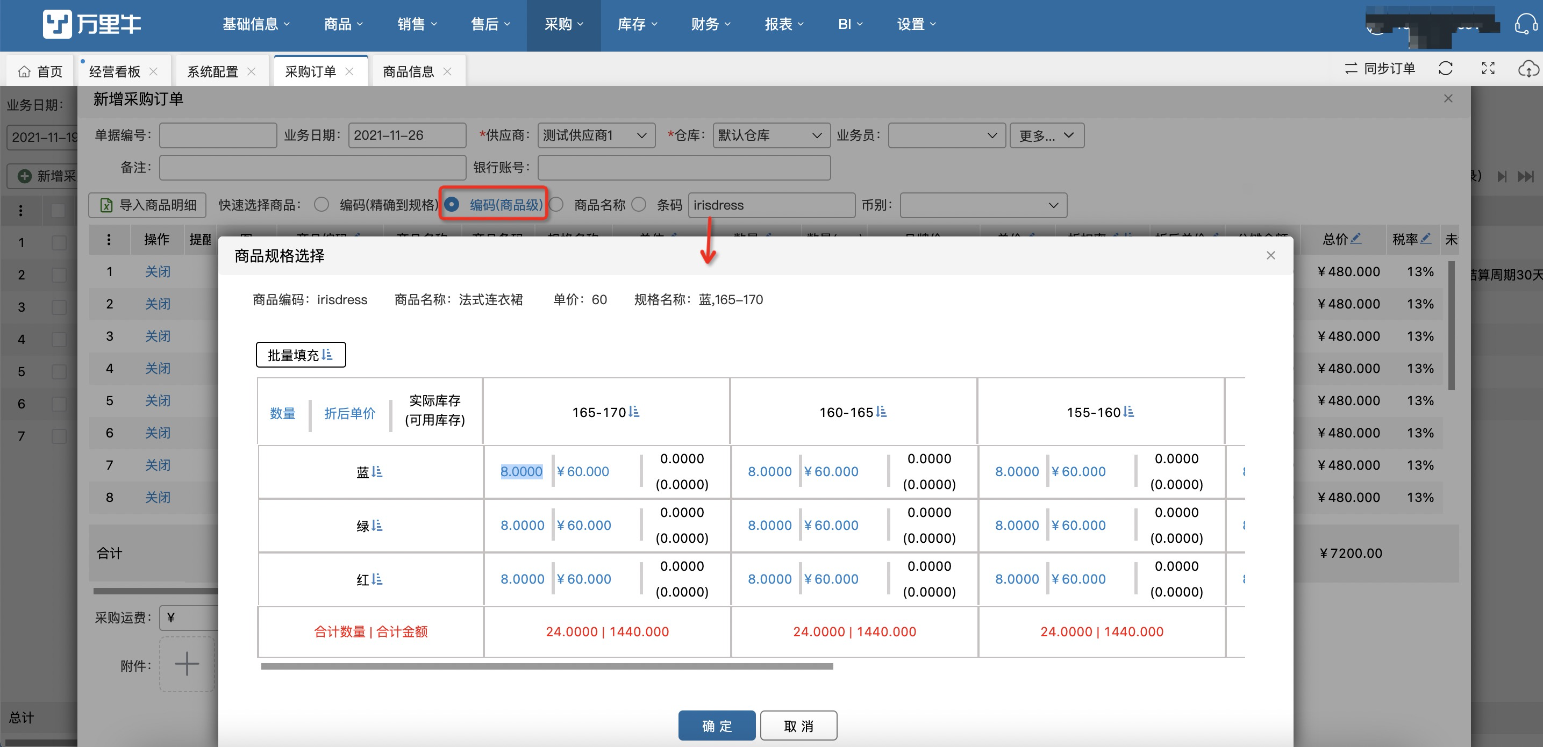Tick checkbox for row 5 in background list
The height and width of the screenshot is (747, 1543).
tap(58, 372)
